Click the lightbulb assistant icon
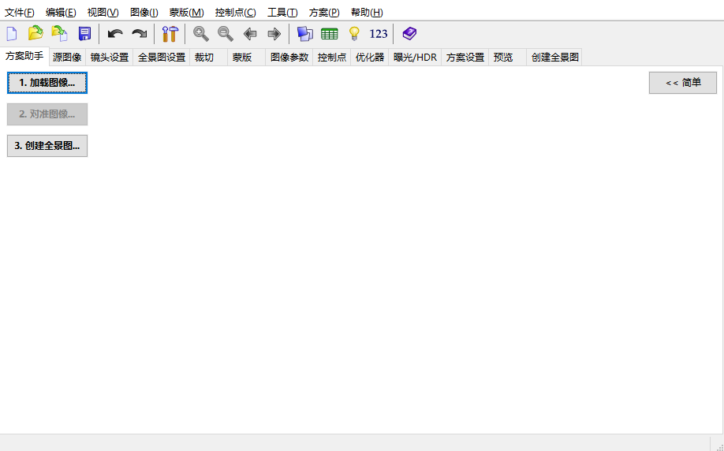Screen dimensions: 724x451 354,33
